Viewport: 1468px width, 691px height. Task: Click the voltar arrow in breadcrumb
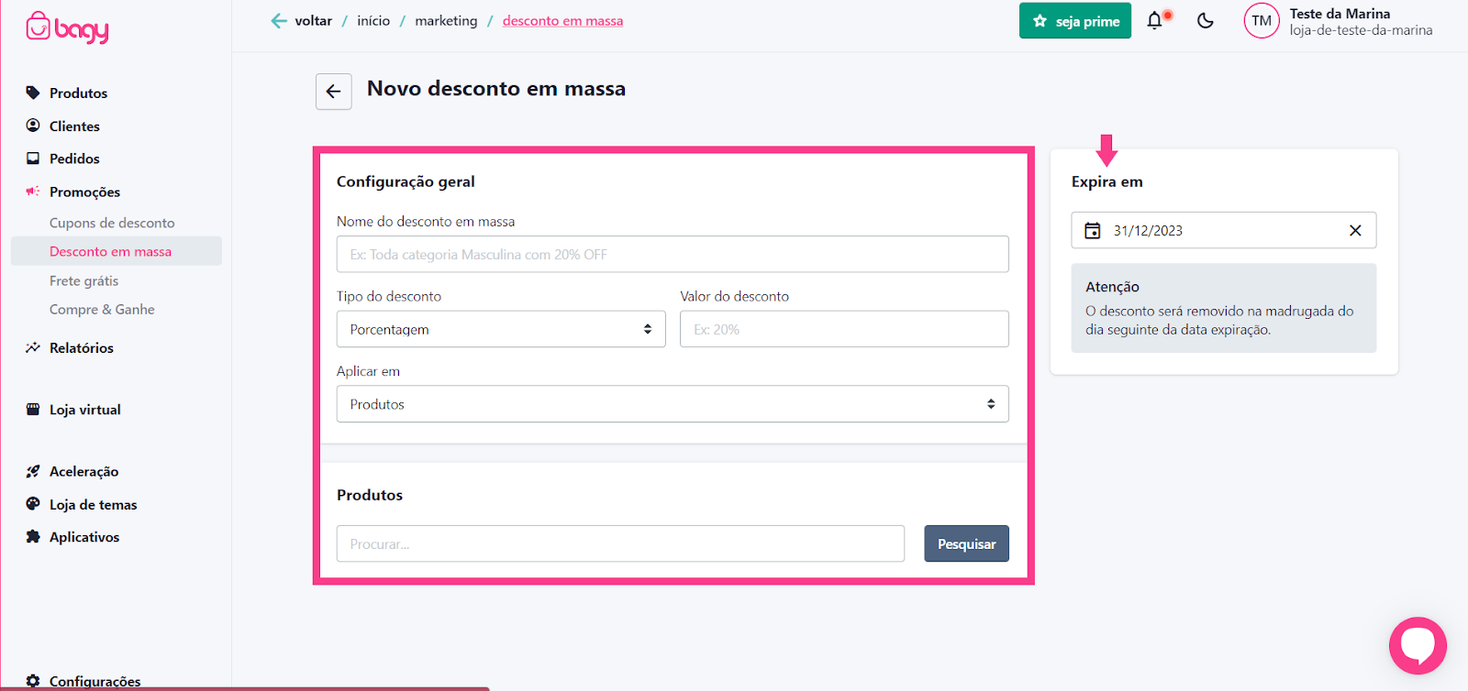click(279, 20)
